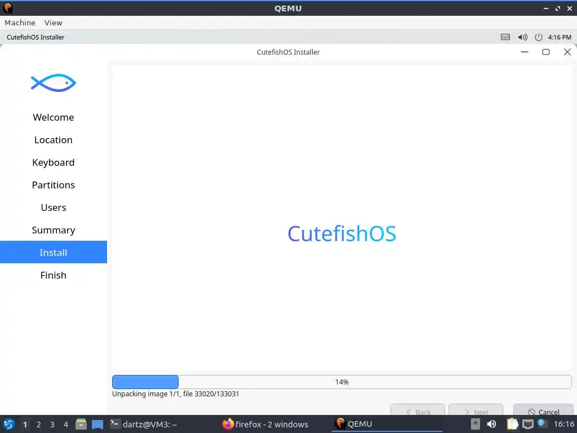
Task: Open the notification tray icon
Action: [x=542, y=423]
